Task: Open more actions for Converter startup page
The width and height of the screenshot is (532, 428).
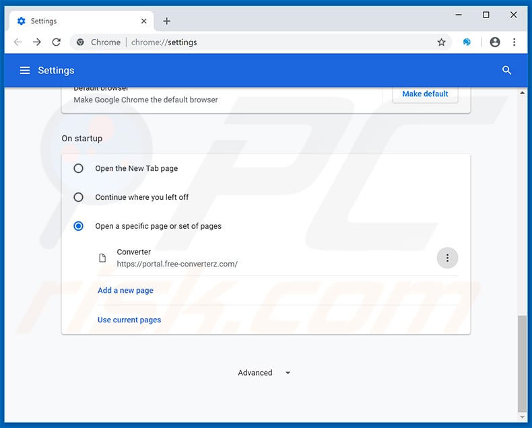Action: point(447,258)
